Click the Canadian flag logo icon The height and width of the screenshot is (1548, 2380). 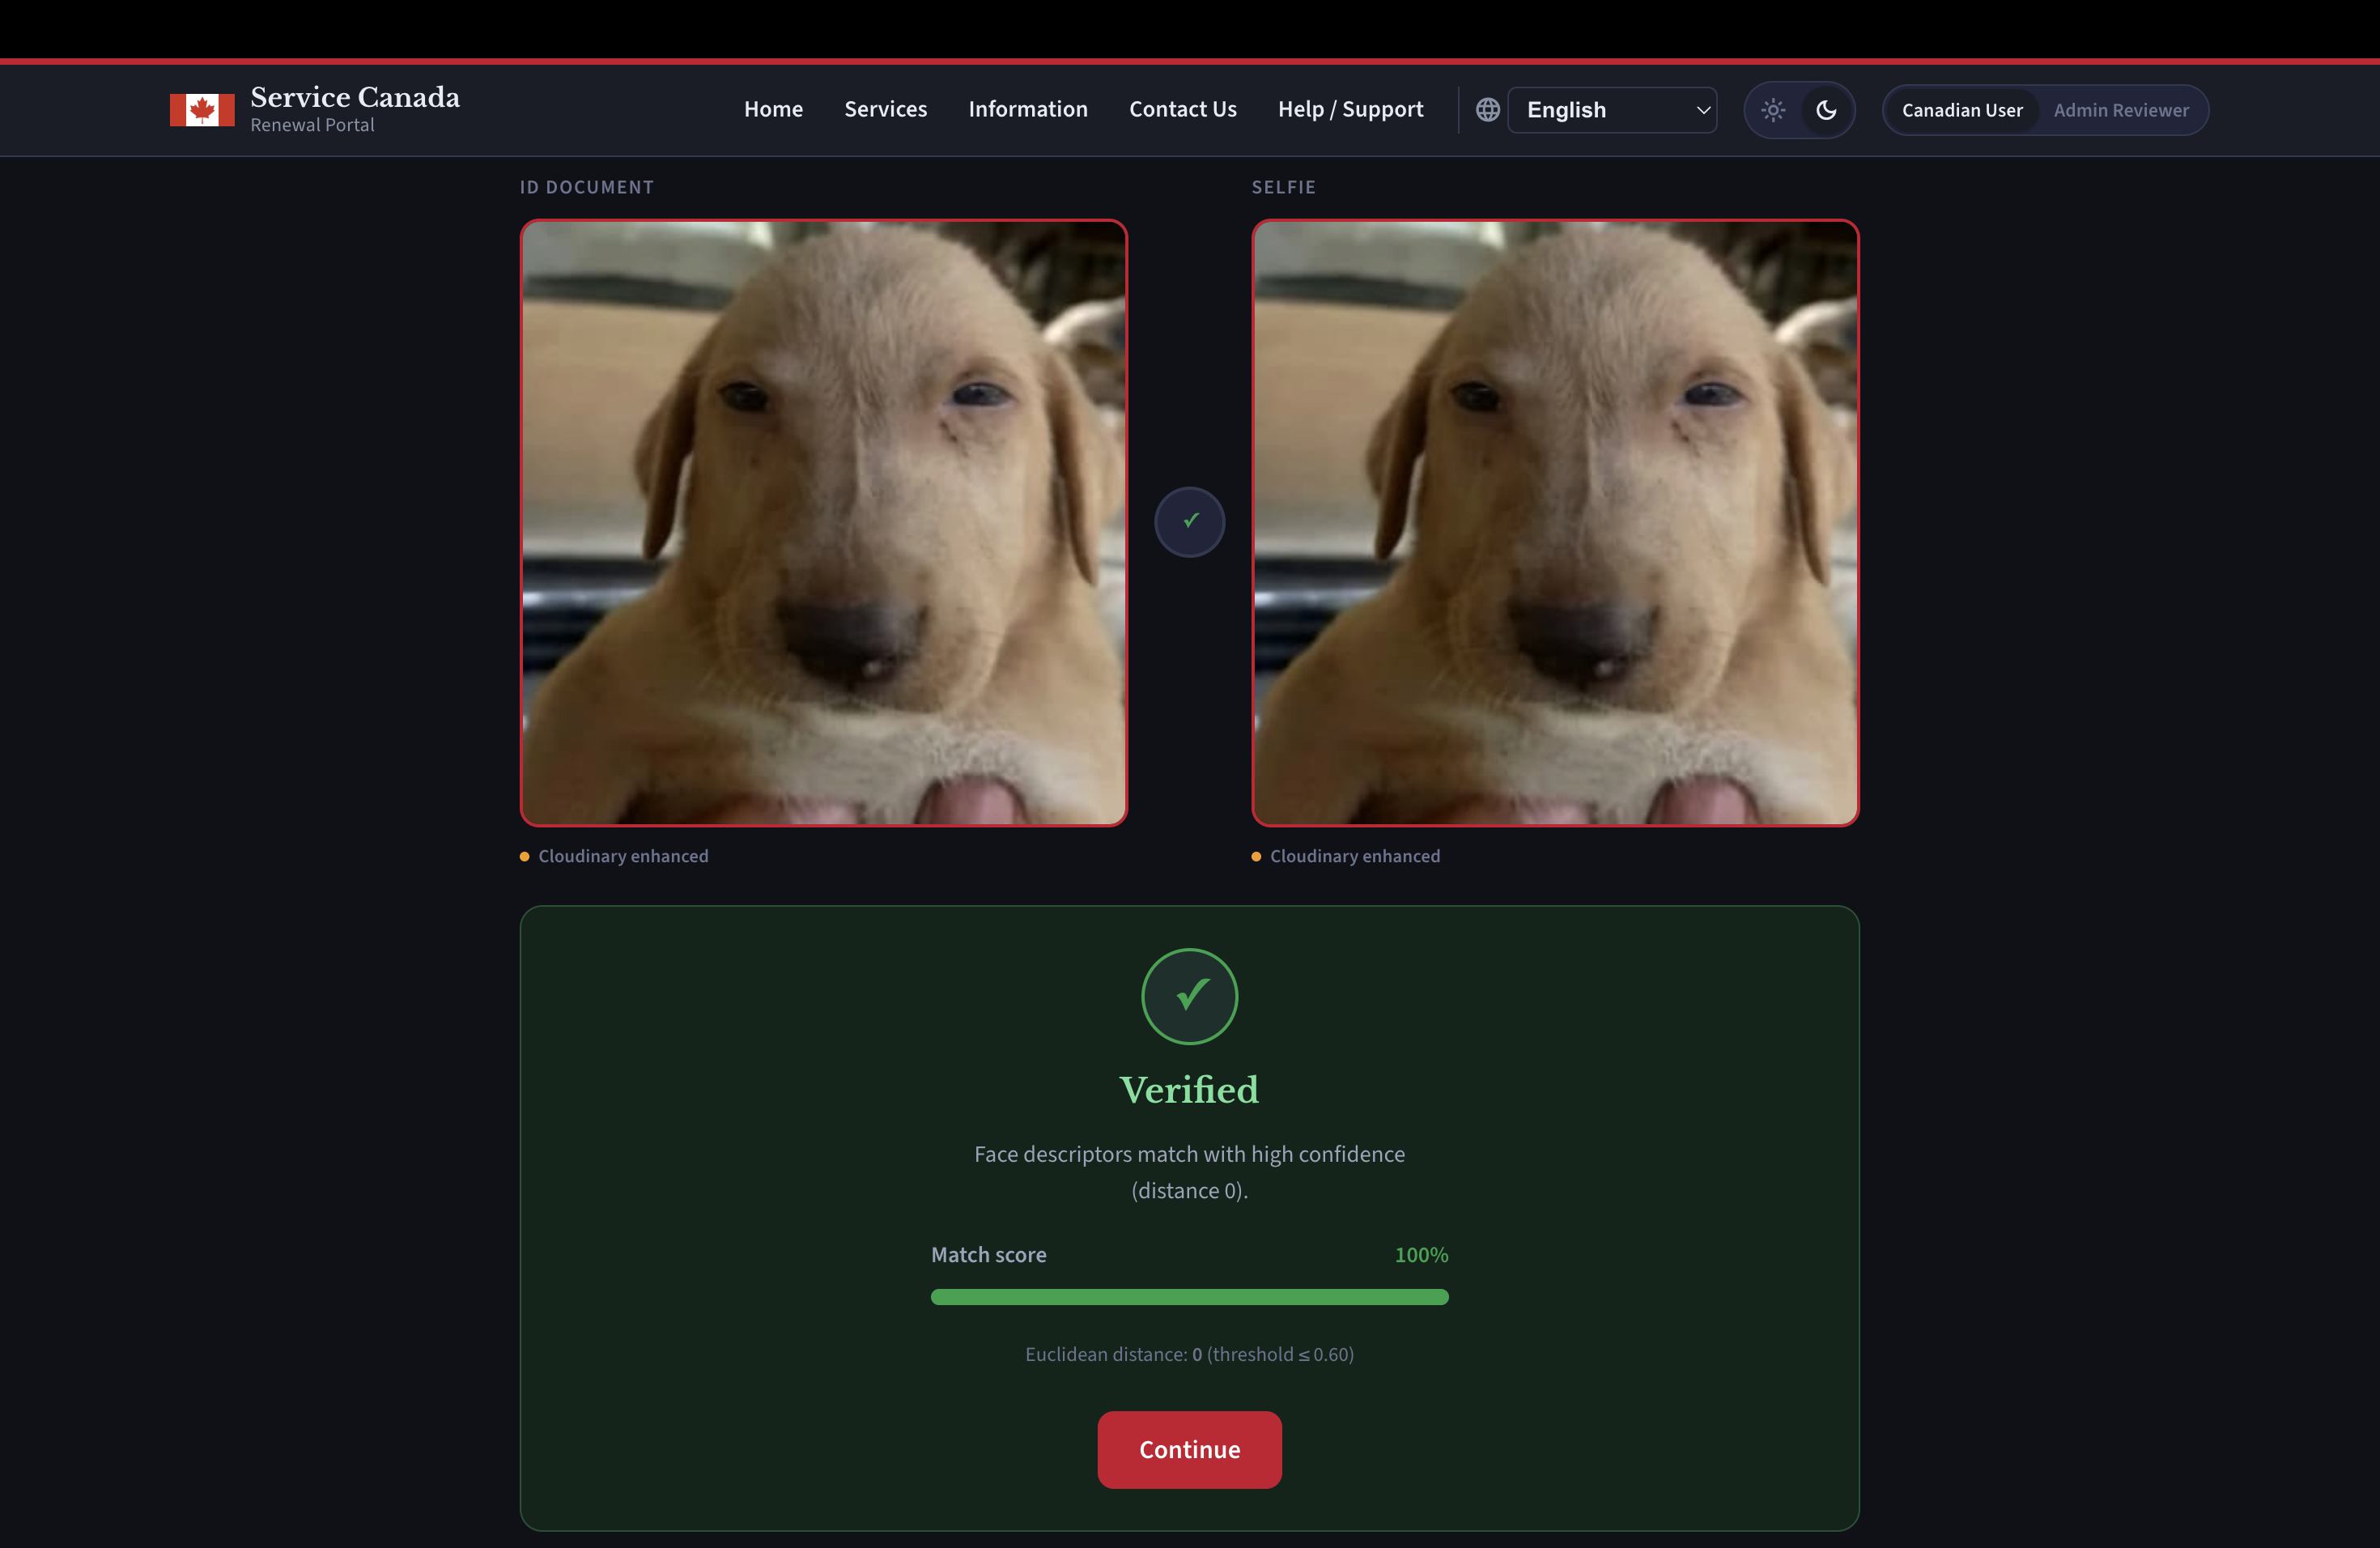[202, 110]
